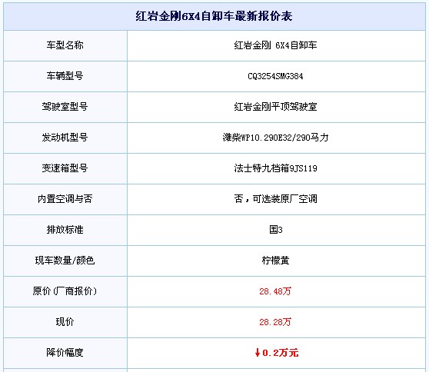
Task: Select the 变速箱型号 label cell
Action: 65,168
